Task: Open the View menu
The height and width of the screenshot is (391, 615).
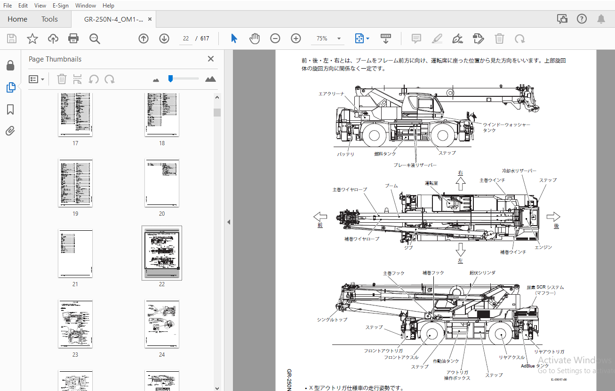Action: [40, 5]
